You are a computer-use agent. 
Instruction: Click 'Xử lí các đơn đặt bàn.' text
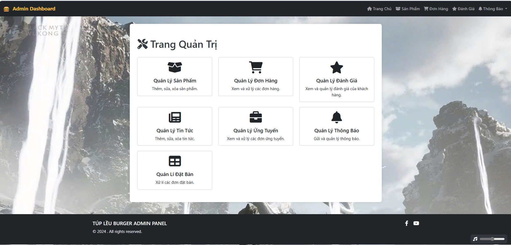tap(175, 182)
